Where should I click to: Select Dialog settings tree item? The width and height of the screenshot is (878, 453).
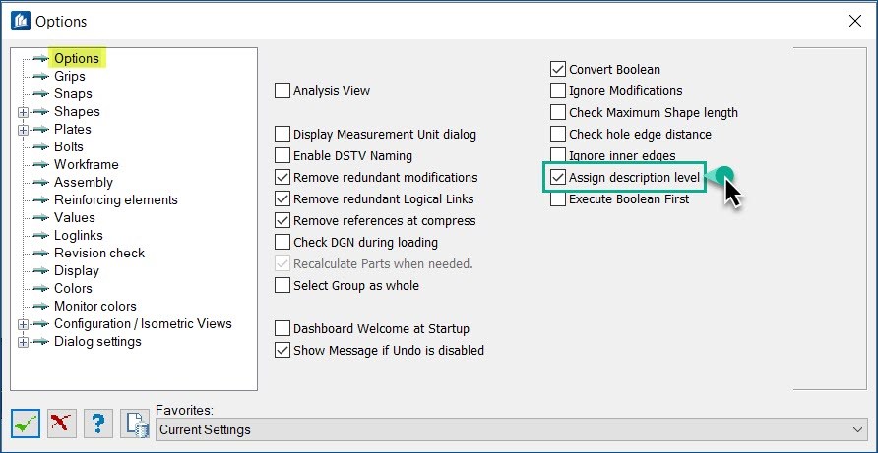[x=97, y=342]
